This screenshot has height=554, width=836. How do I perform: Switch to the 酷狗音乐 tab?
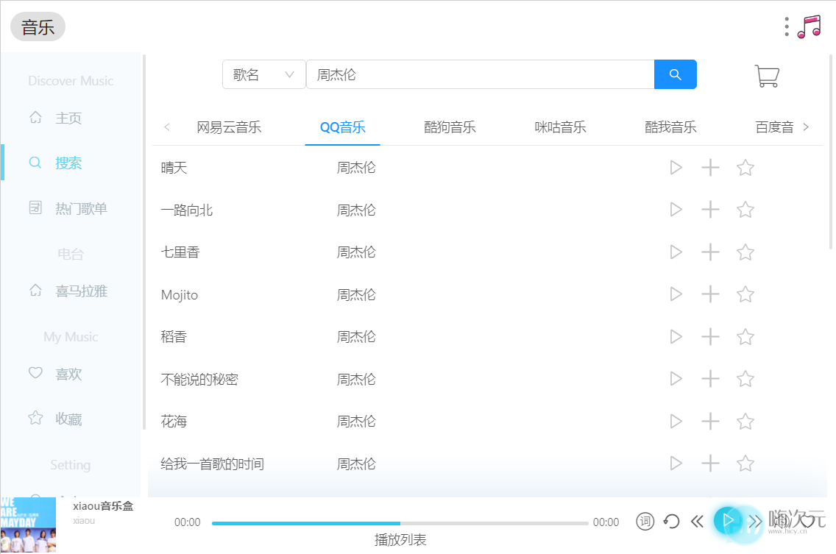click(x=450, y=126)
